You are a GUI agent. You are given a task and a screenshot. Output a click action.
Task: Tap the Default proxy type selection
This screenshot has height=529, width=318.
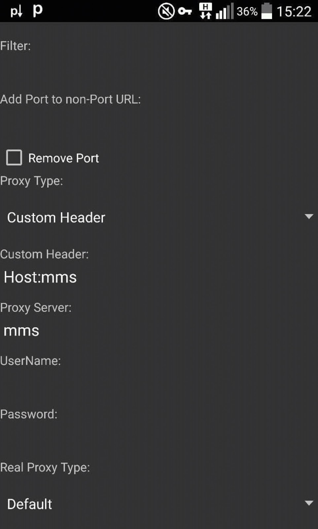click(x=30, y=504)
